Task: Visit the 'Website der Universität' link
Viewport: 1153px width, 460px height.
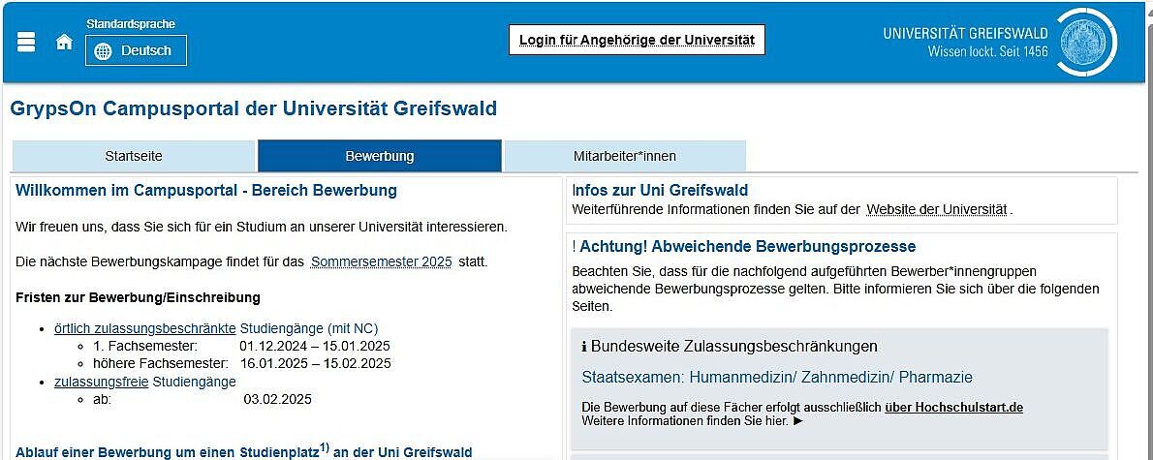Action: tap(937, 209)
